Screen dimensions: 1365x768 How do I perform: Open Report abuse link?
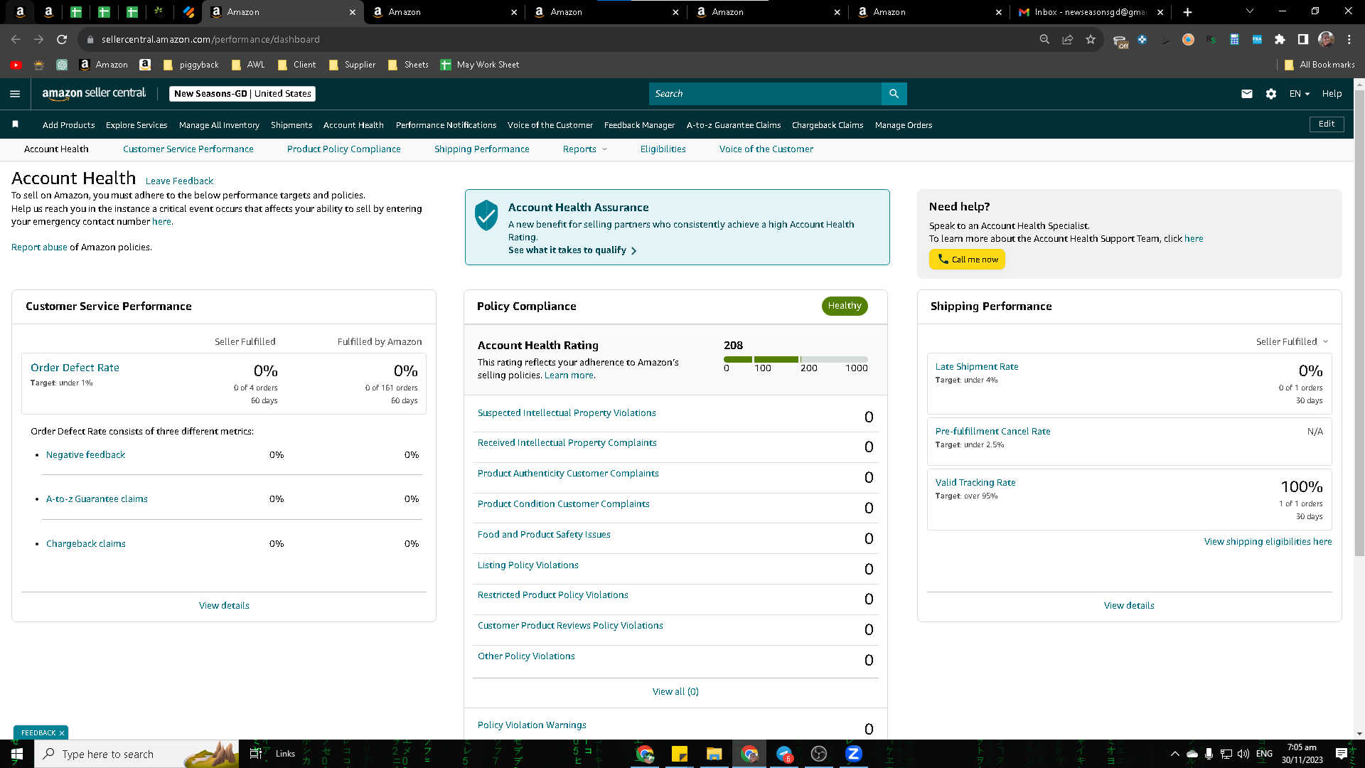pos(39,247)
